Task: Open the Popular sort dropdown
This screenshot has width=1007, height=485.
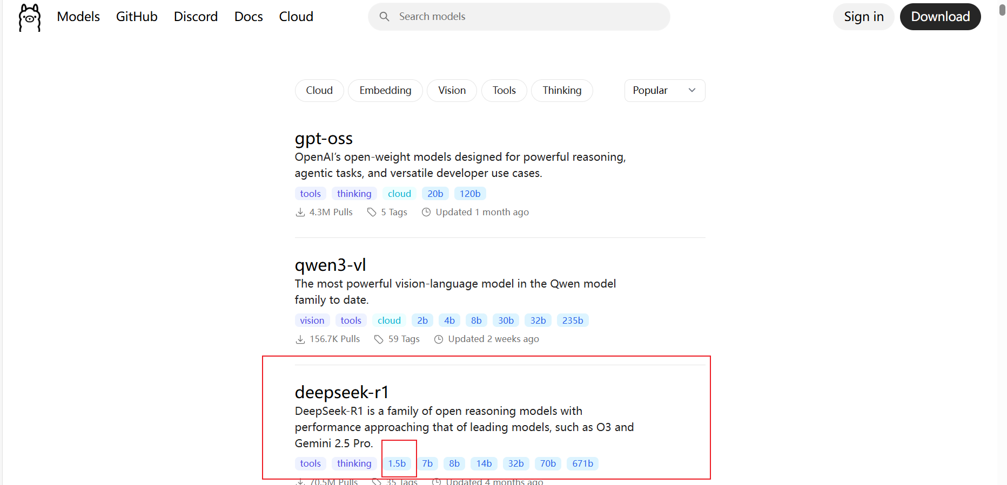Action: tap(664, 91)
